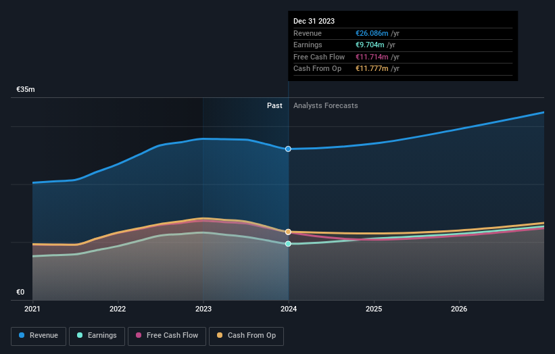Select the Revenue data point at 2024

(288, 149)
